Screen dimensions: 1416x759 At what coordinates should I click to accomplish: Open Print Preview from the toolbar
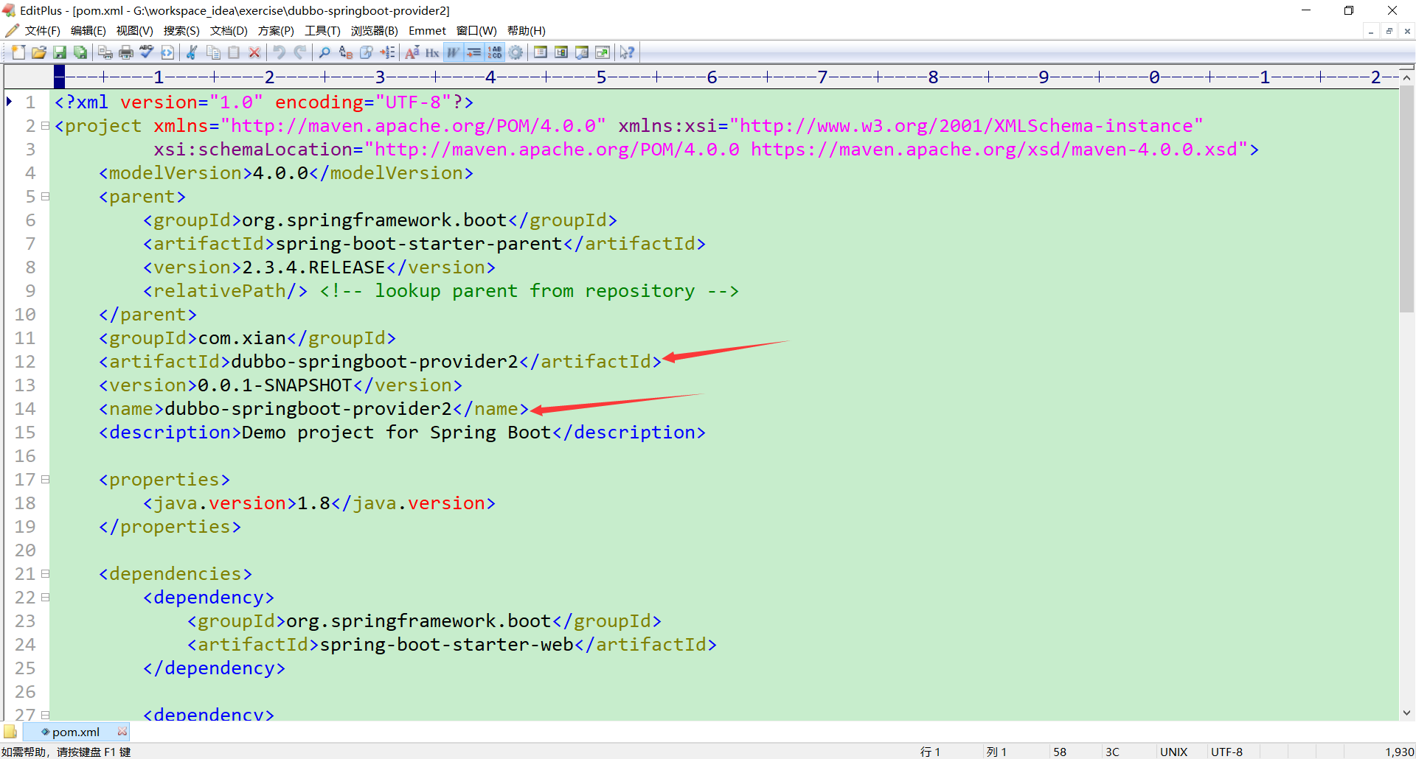point(105,52)
